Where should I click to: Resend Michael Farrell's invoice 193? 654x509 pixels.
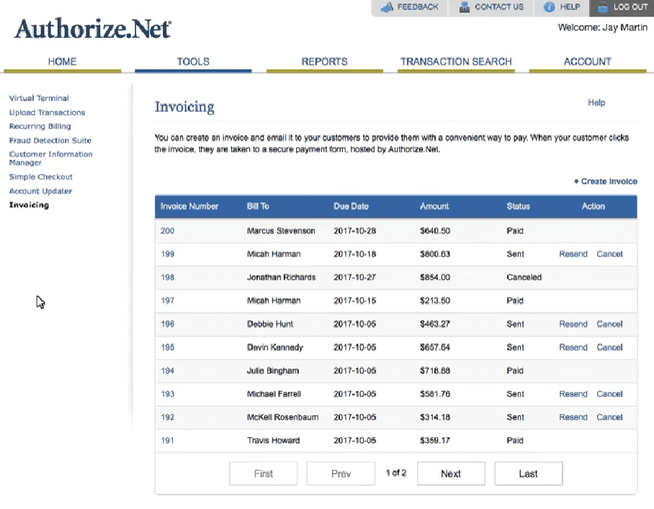click(x=573, y=394)
